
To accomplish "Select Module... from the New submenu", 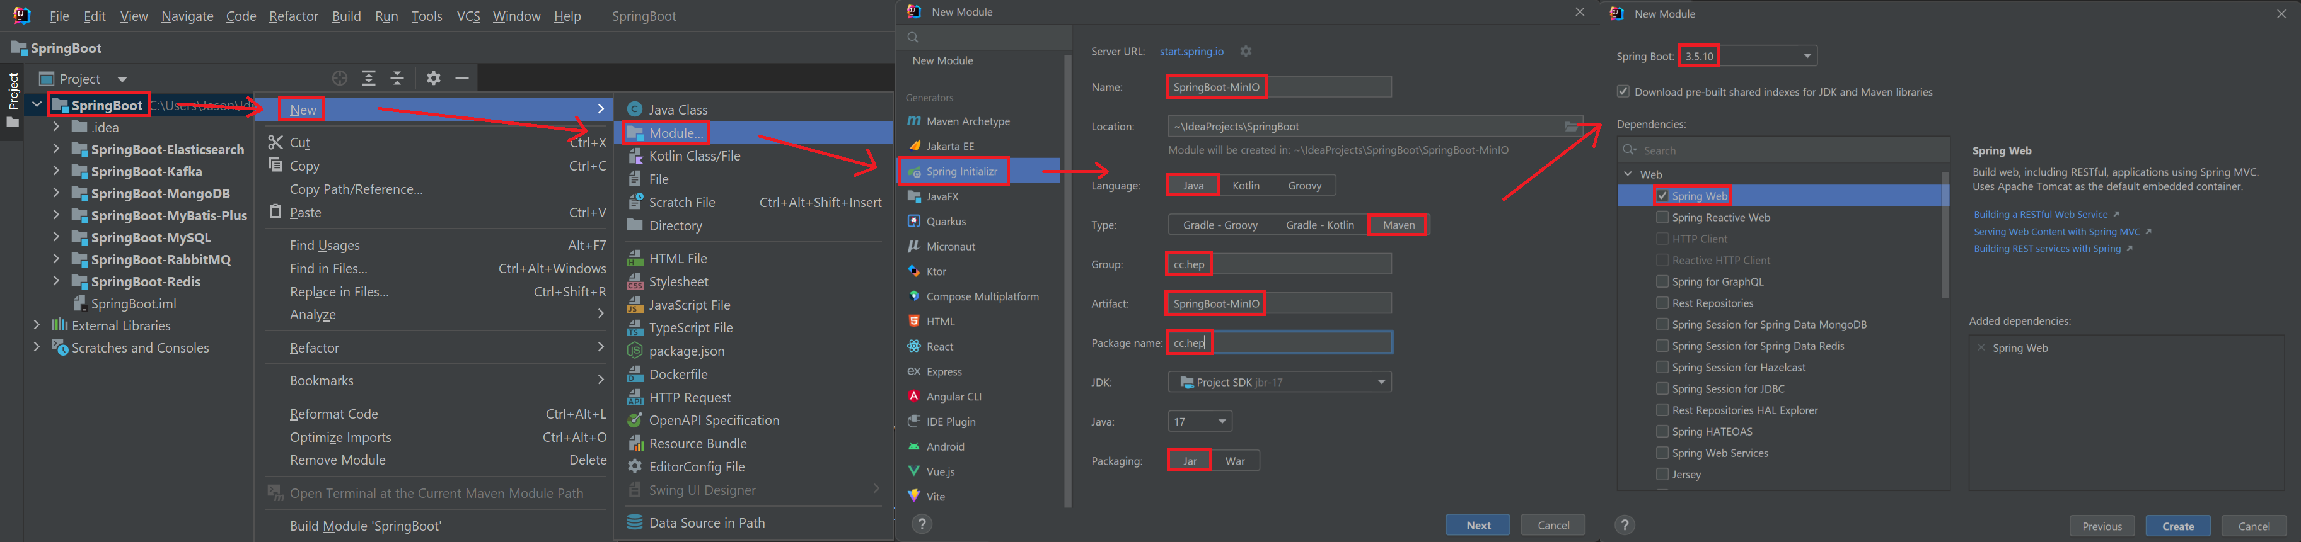I will pos(675,133).
